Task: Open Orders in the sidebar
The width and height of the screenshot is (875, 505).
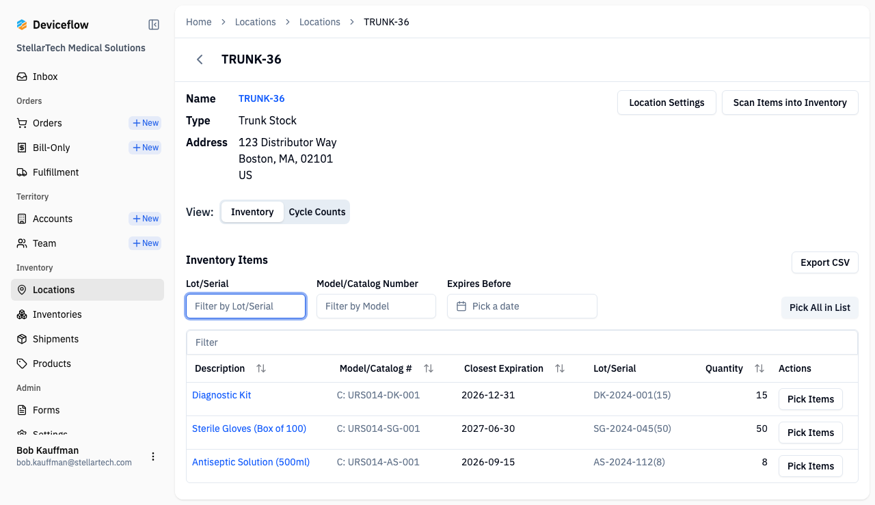Action: (x=47, y=123)
